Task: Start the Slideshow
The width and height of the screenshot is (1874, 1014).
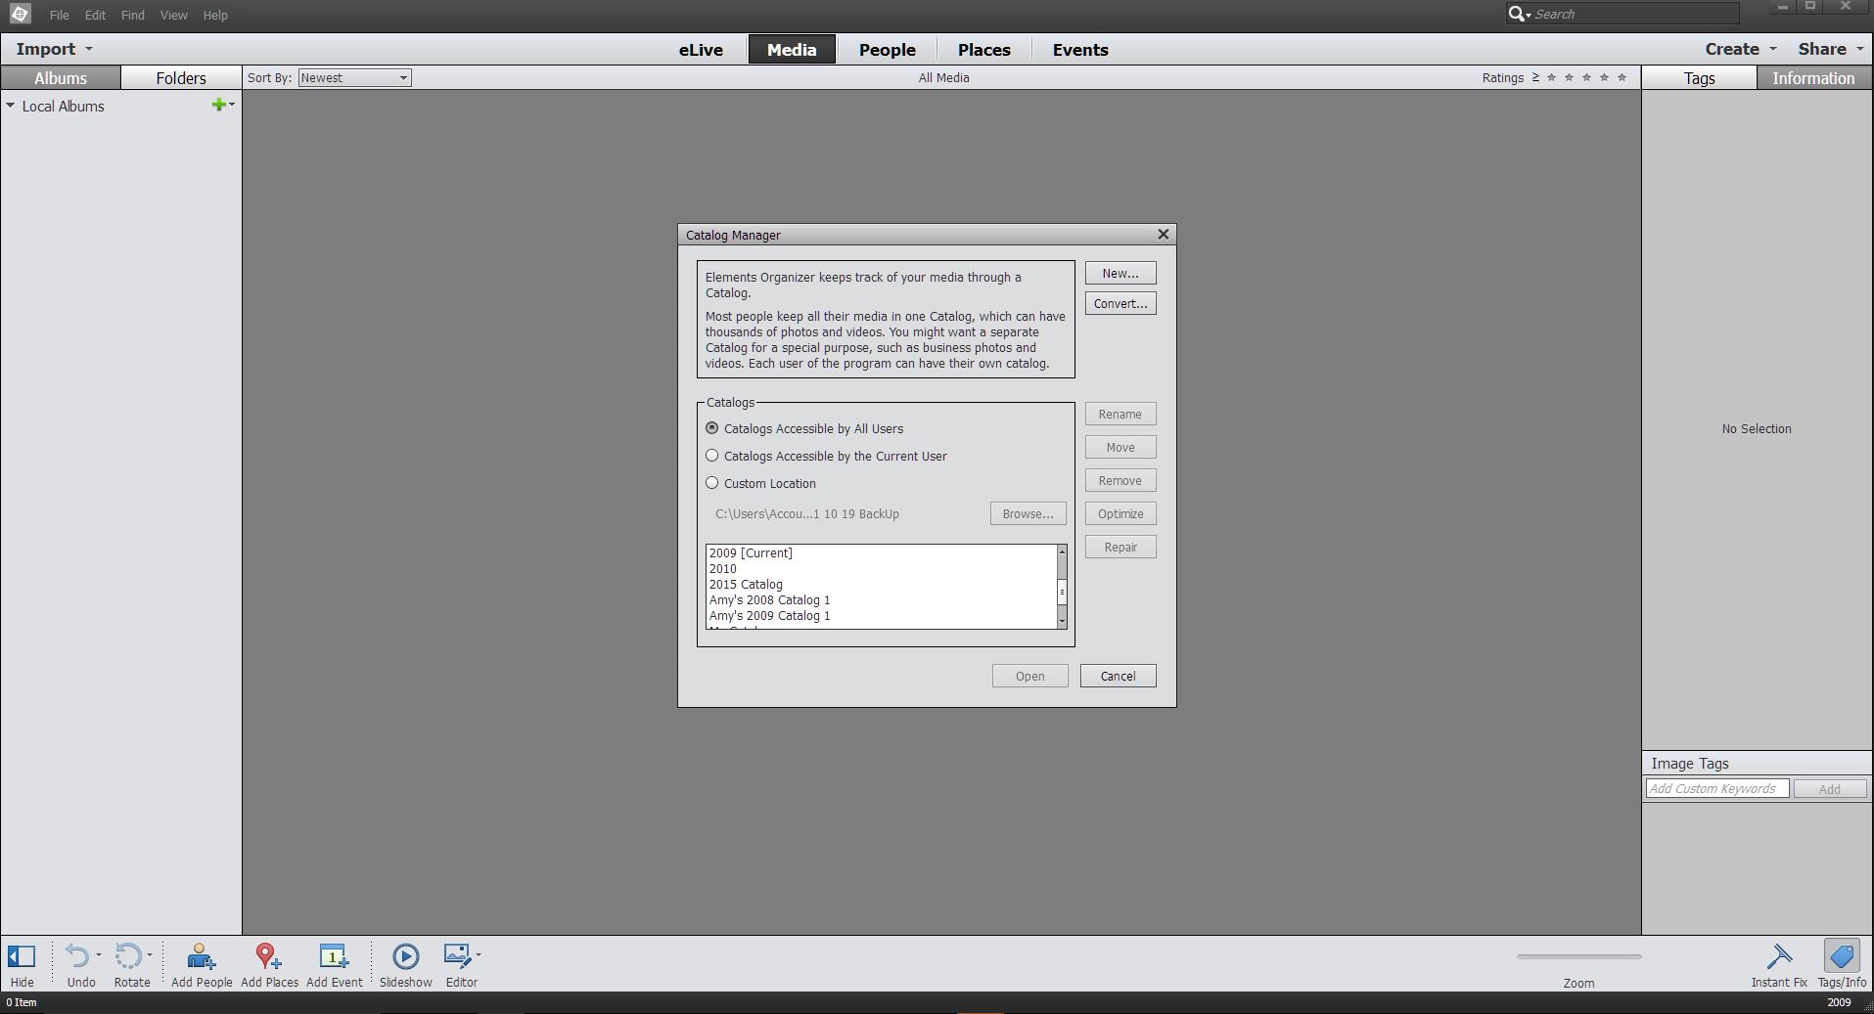Action: click(x=405, y=956)
